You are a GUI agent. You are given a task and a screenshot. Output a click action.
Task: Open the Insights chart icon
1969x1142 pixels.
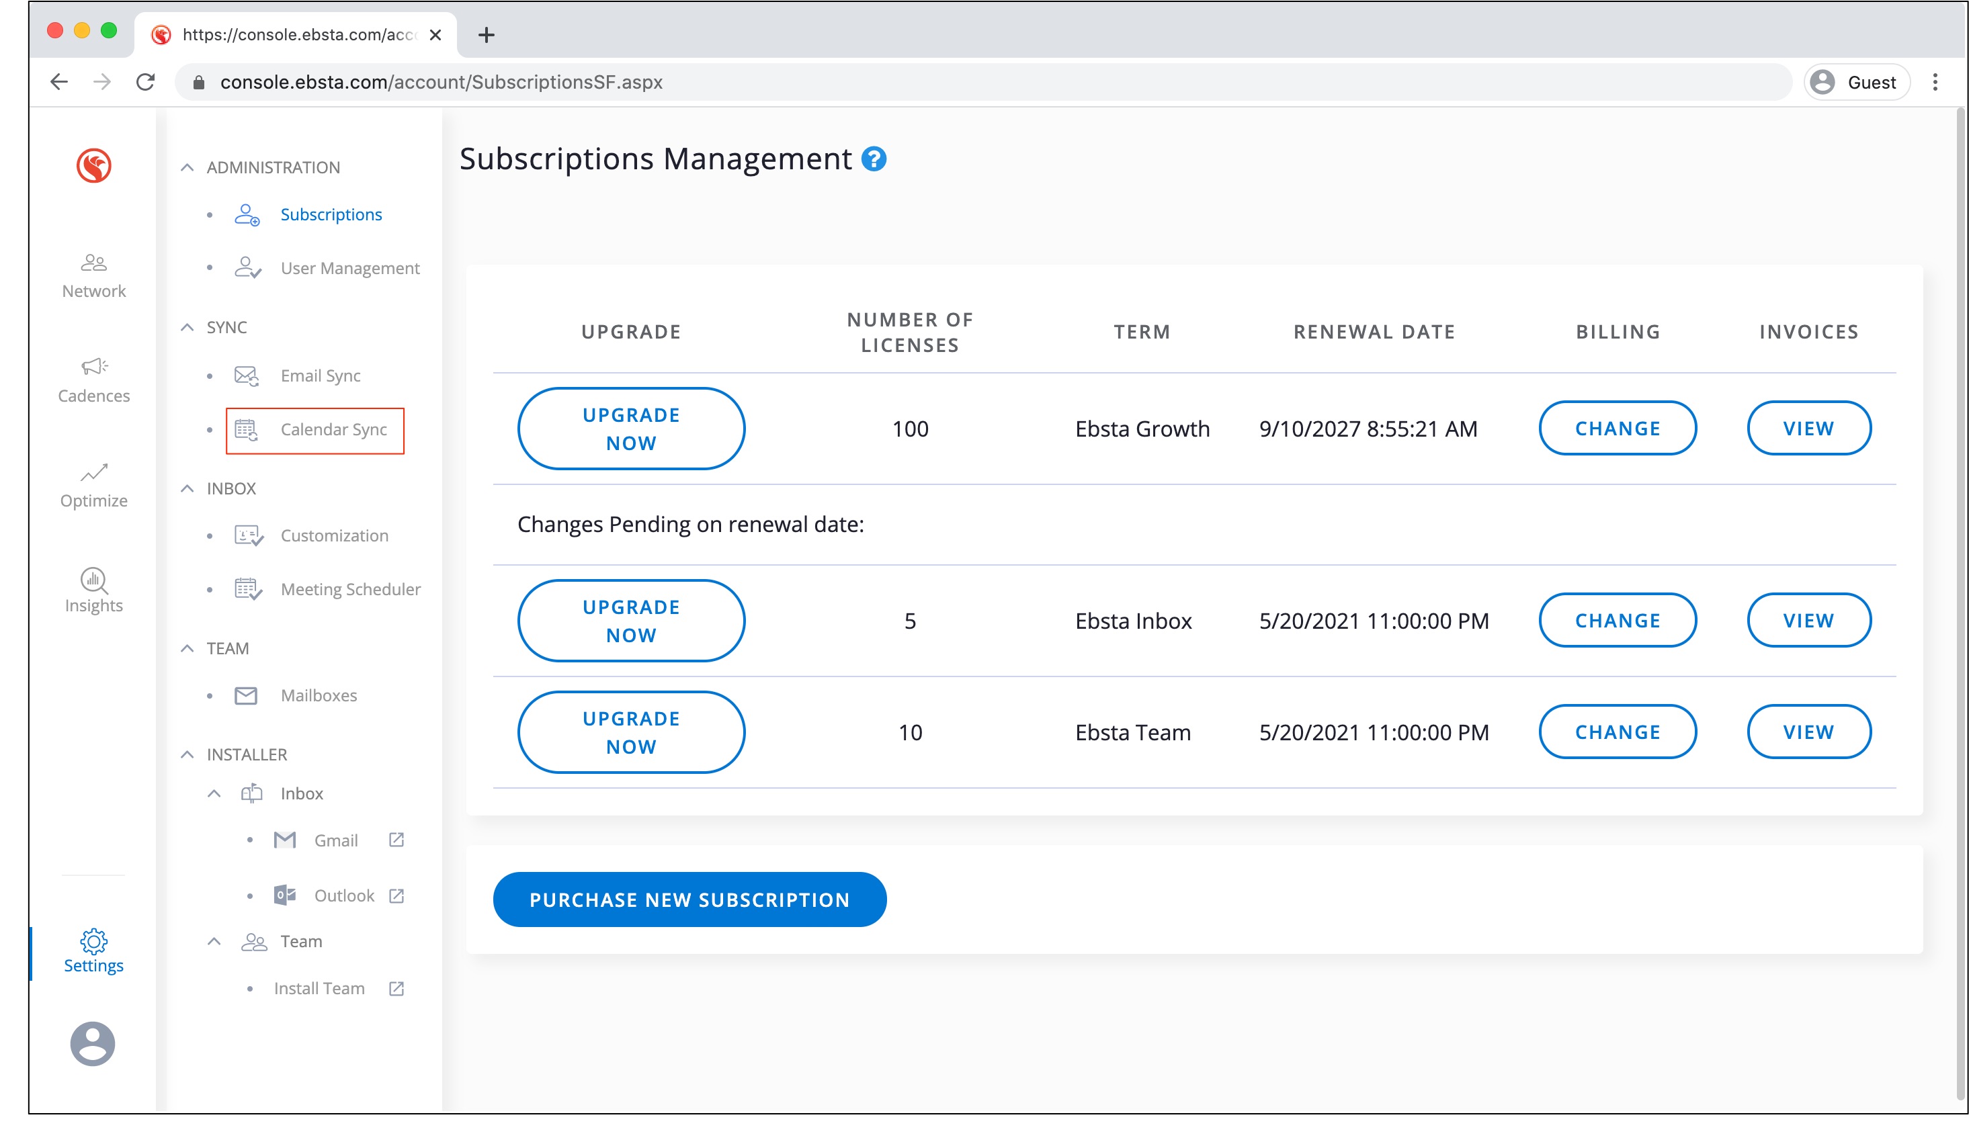tap(94, 580)
